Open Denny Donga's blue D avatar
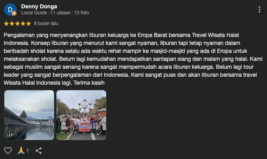Viewport: 267px width, 159px height. pyautogui.click(x=10, y=10)
